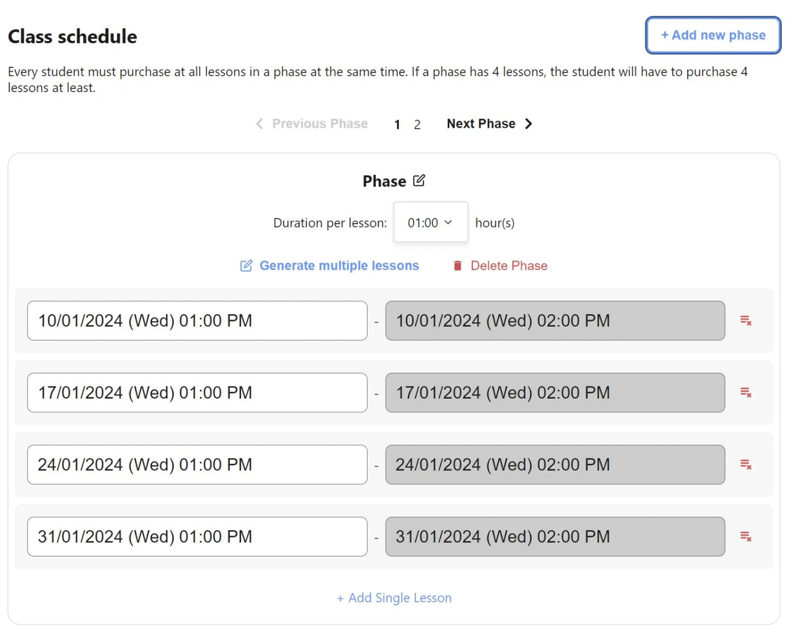Click the edit pencil icon beside Phase title

coord(419,180)
